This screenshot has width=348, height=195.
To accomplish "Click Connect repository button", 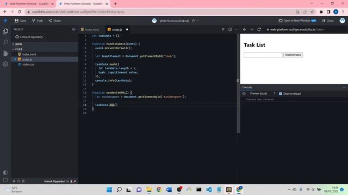I will tap(29, 37).
